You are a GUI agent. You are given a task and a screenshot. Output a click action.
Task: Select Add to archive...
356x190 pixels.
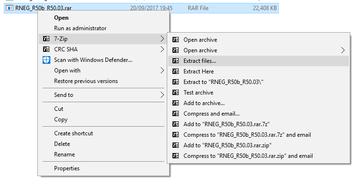point(258,103)
